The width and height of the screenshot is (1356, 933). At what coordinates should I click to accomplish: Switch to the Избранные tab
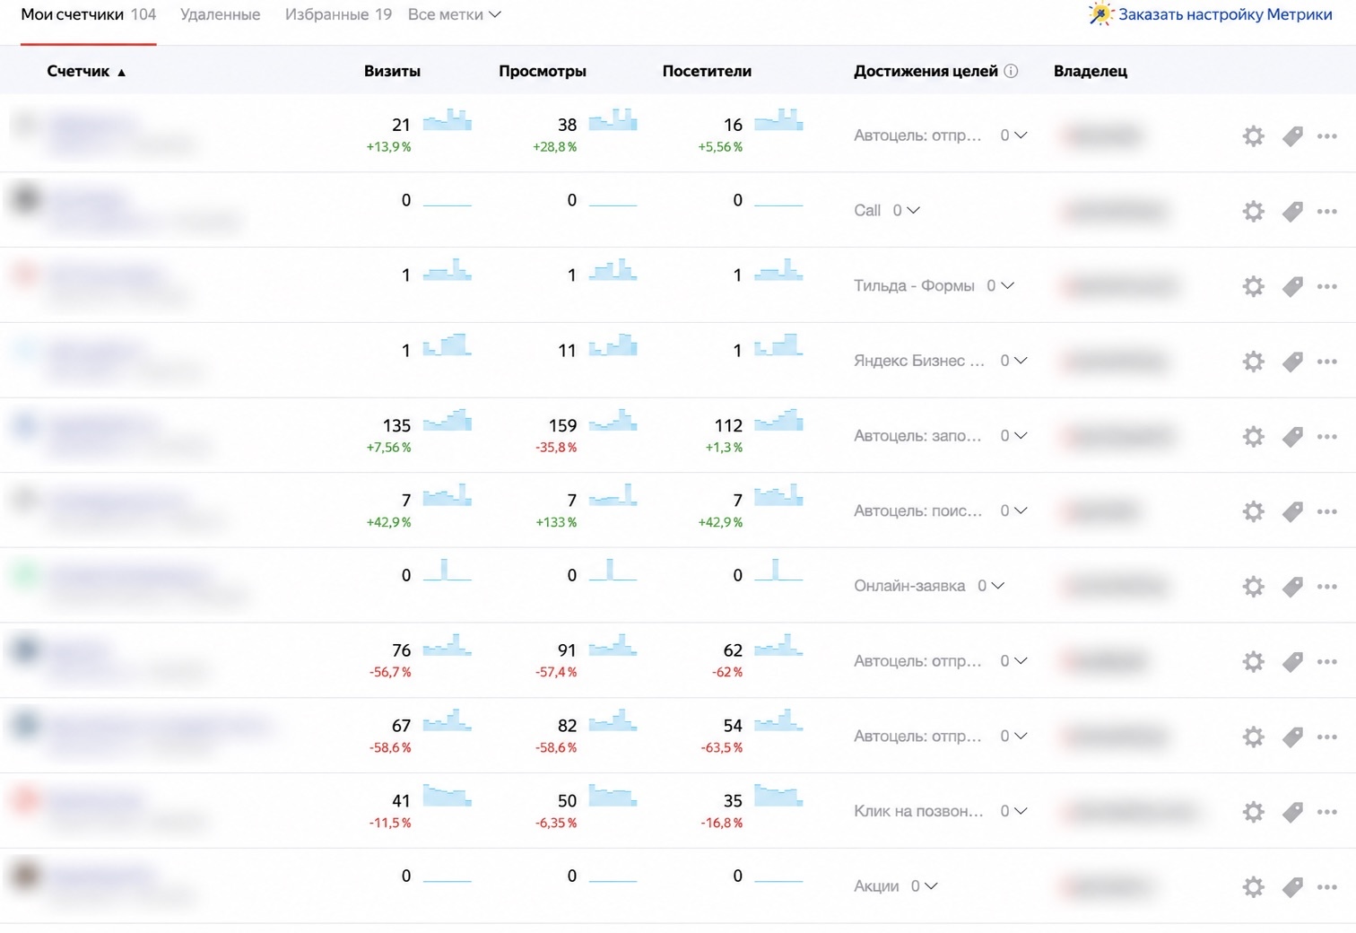(338, 14)
